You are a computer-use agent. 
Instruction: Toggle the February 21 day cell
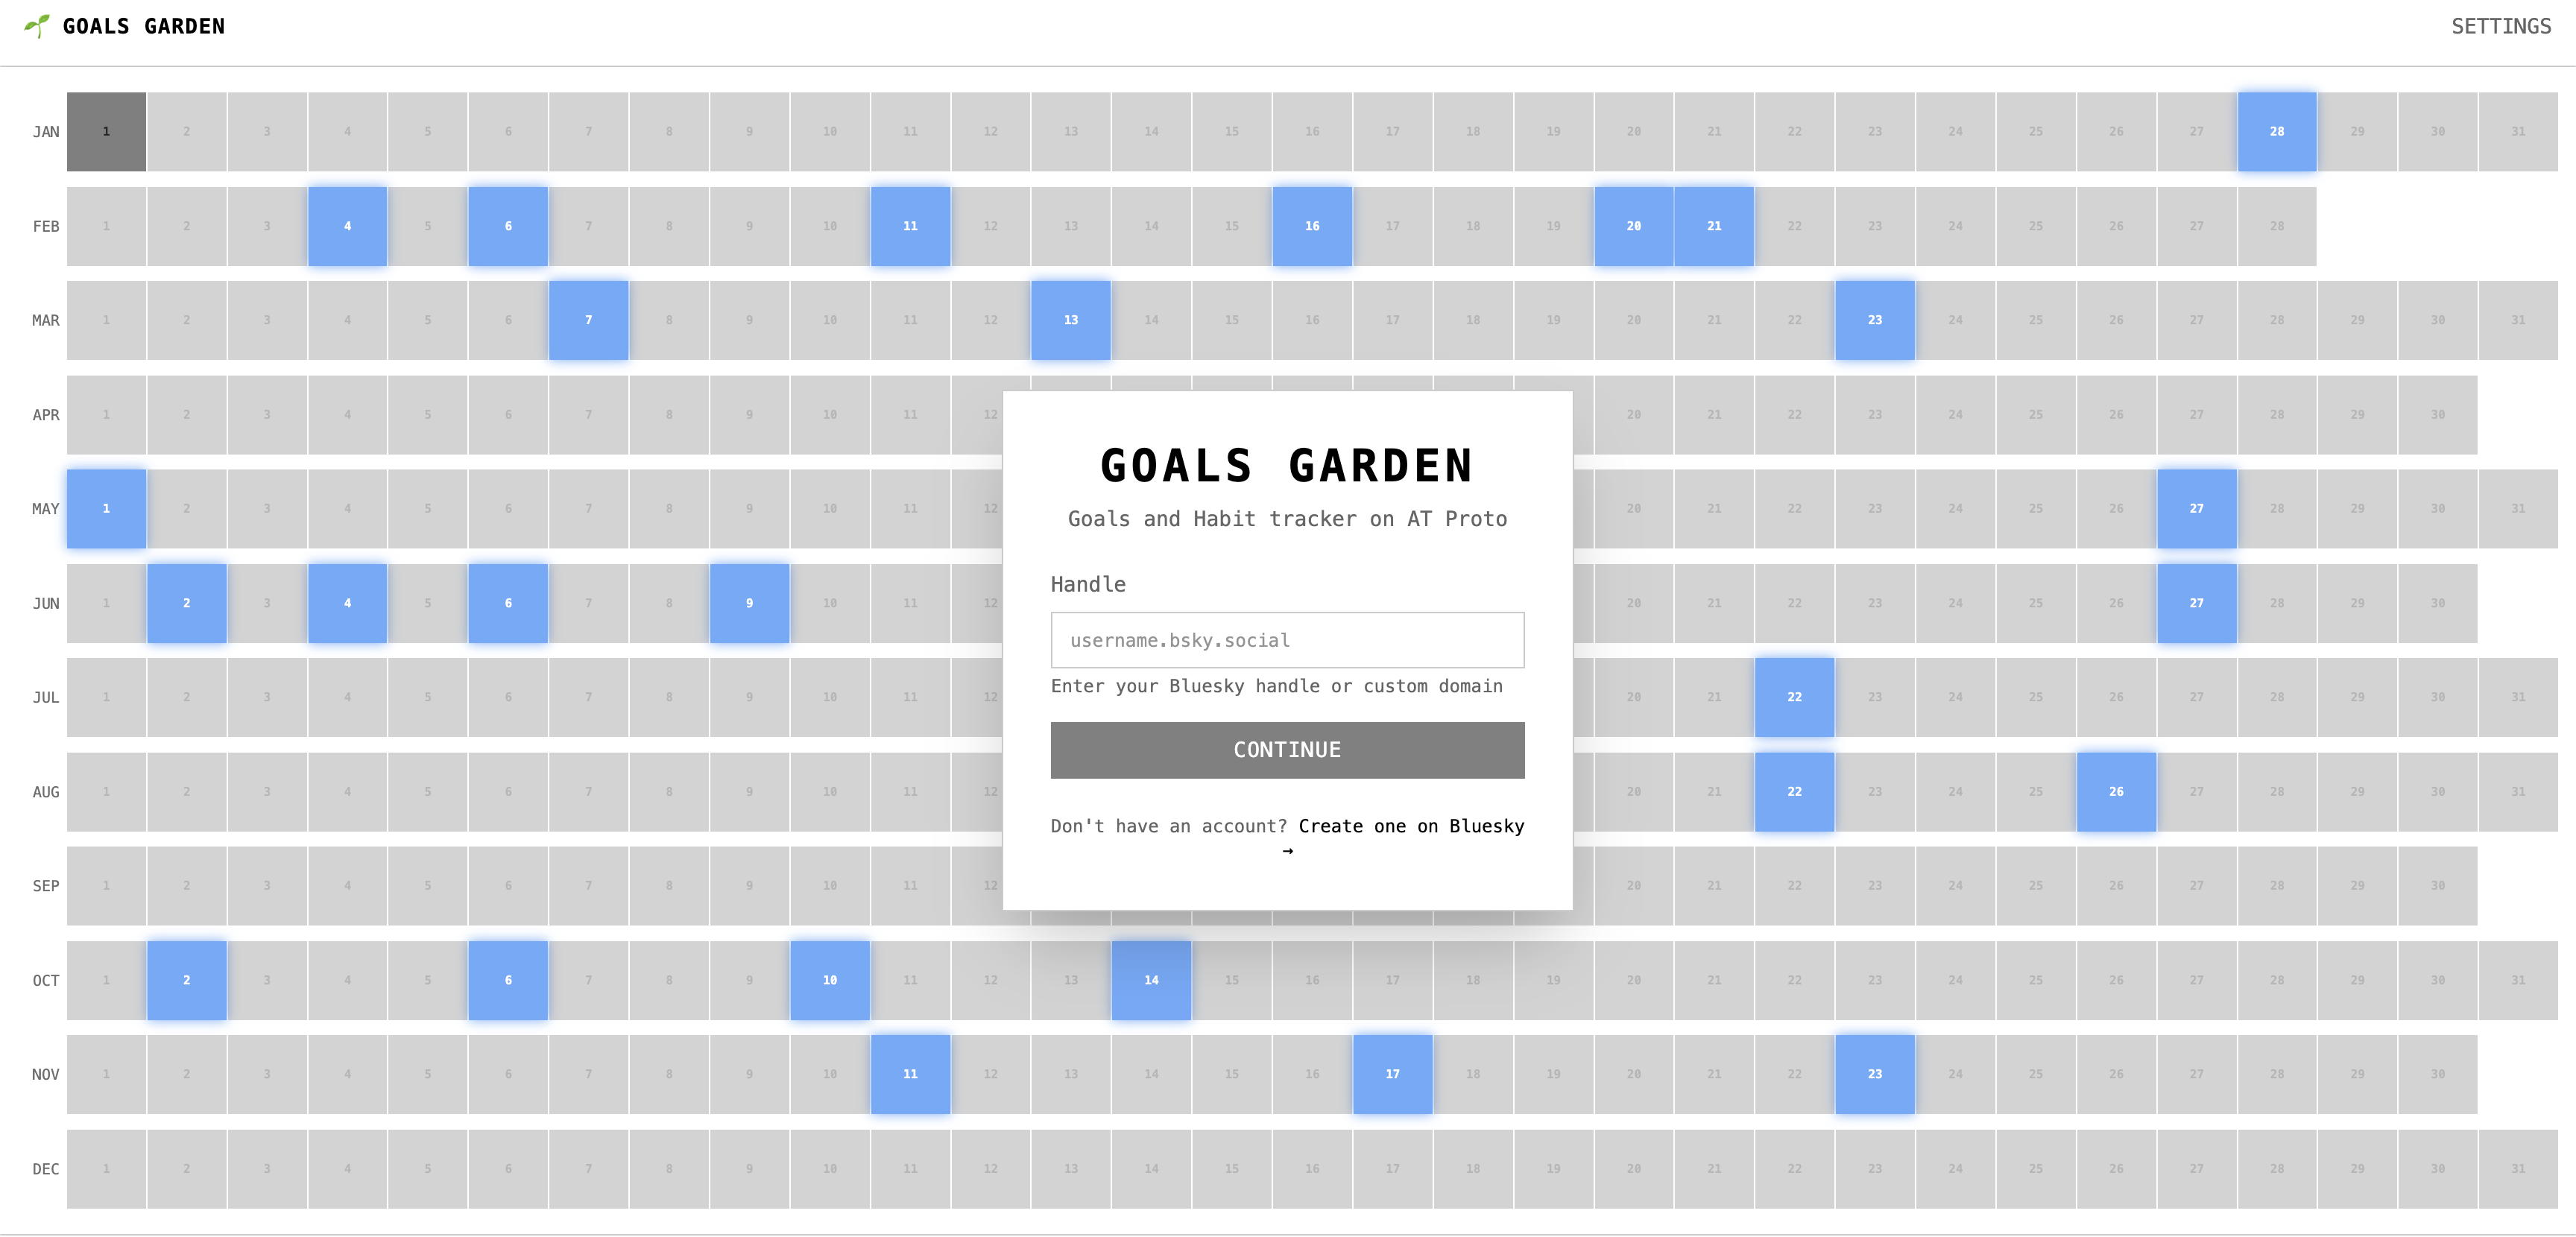(x=1714, y=226)
